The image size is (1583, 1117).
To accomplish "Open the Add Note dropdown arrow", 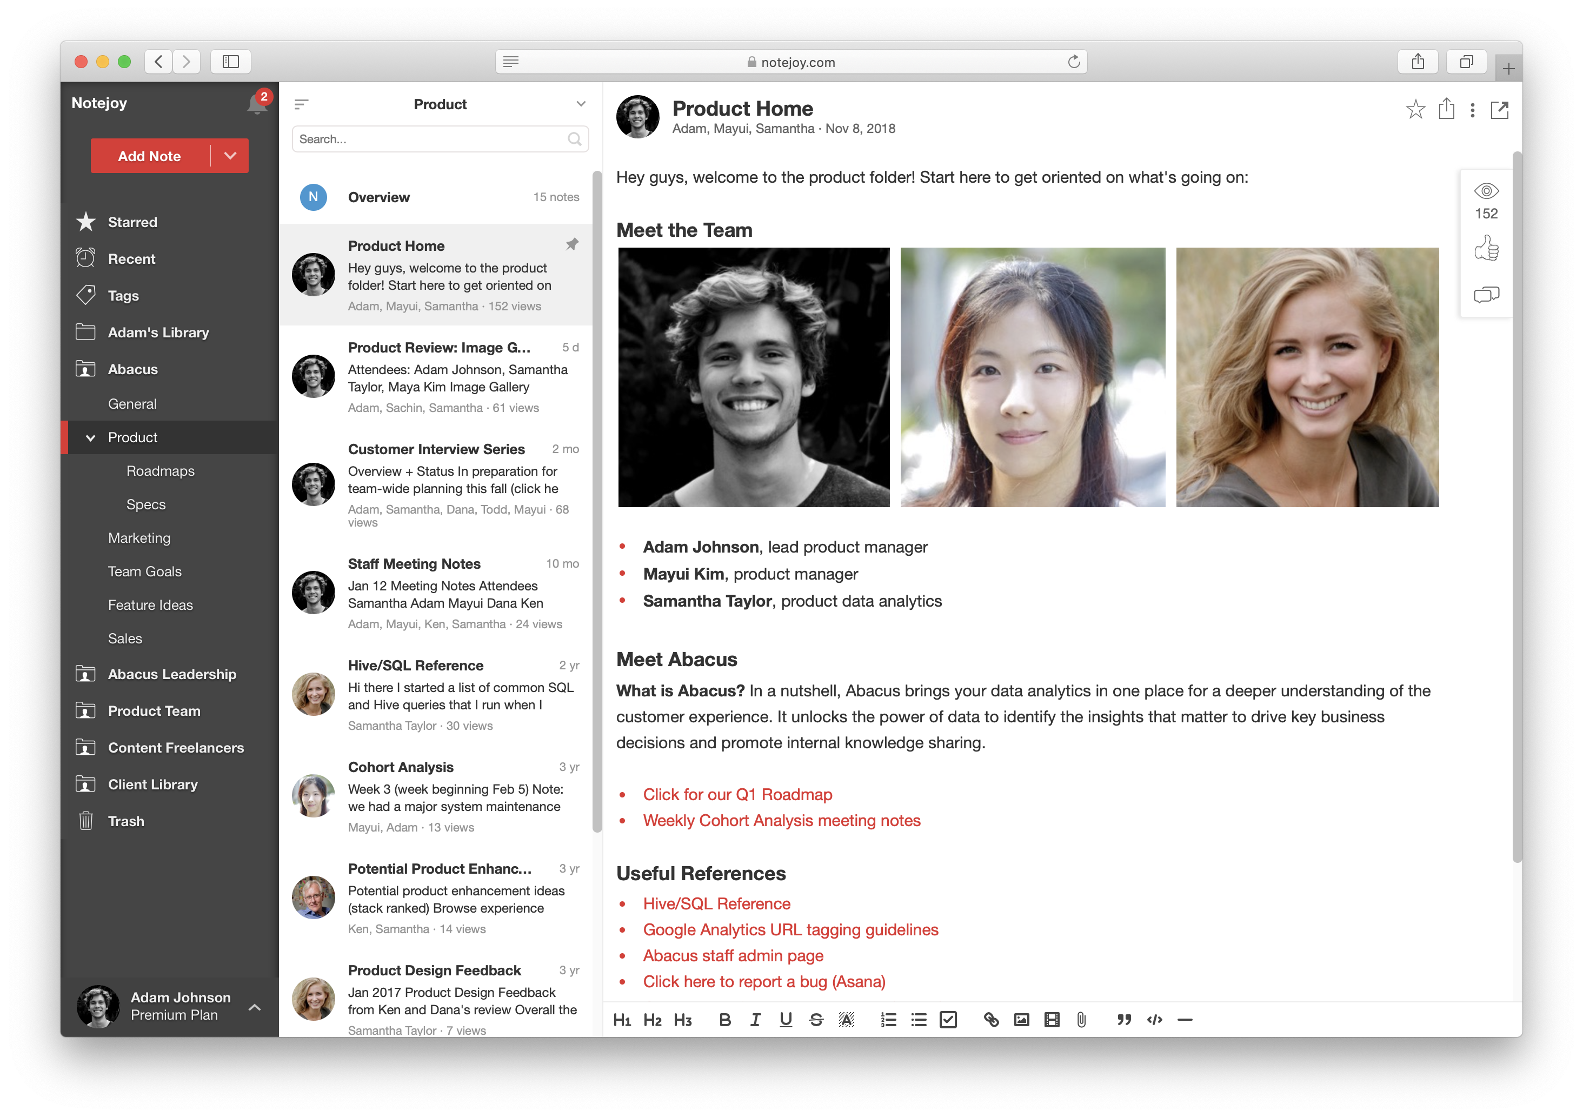I will click(230, 156).
